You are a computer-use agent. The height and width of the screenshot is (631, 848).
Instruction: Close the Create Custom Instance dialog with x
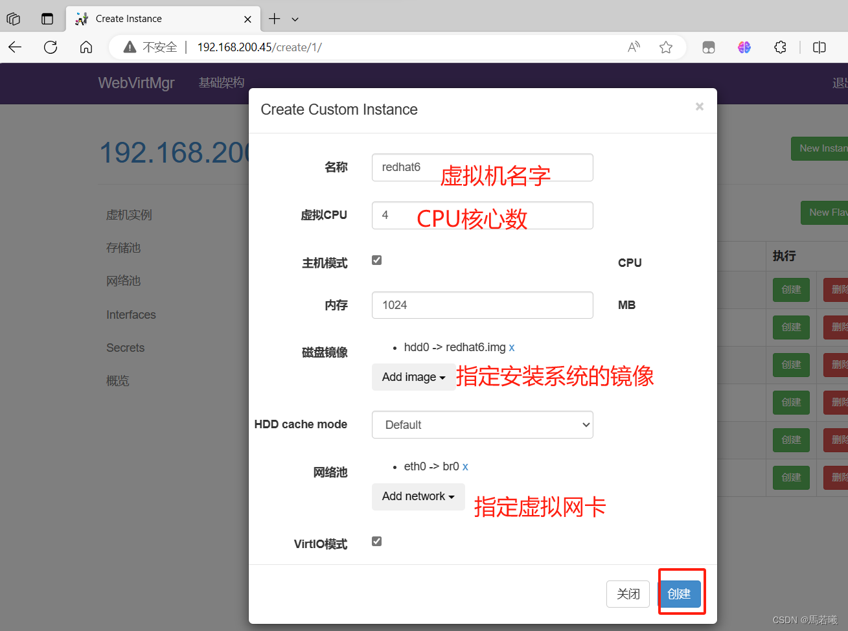[700, 106]
